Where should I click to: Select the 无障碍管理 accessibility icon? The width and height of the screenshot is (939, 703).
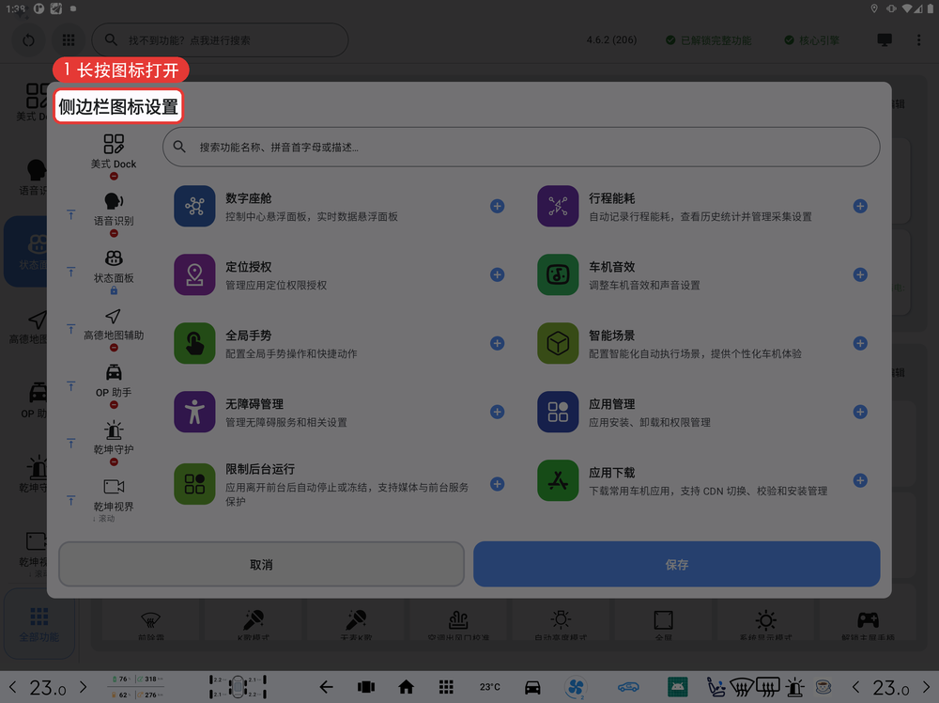(194, 412)
